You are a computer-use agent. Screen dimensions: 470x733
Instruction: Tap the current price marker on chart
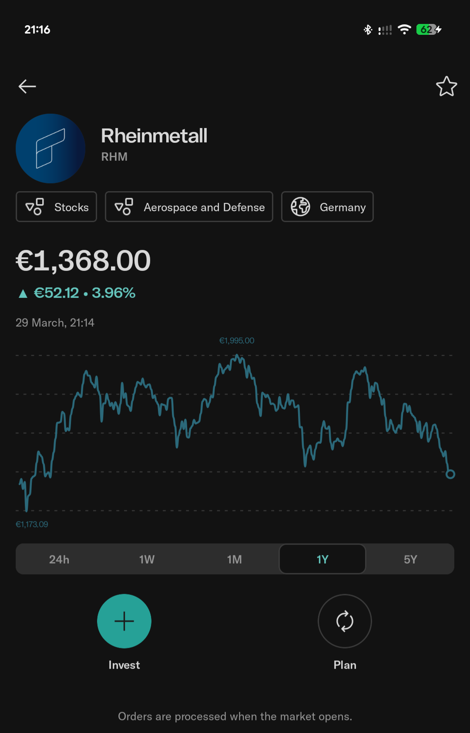pos(450,474)
